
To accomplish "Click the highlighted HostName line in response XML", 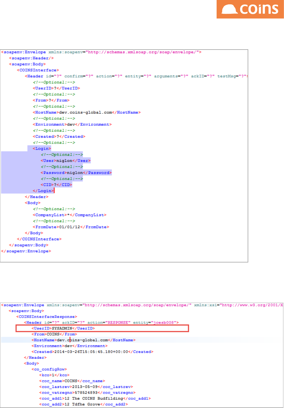I will 83,340.
